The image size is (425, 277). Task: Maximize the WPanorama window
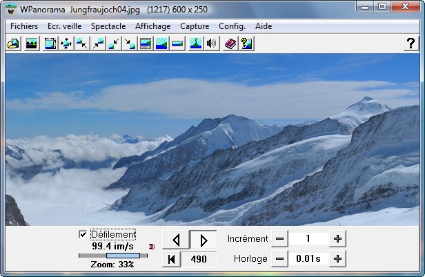click(382, 7)
